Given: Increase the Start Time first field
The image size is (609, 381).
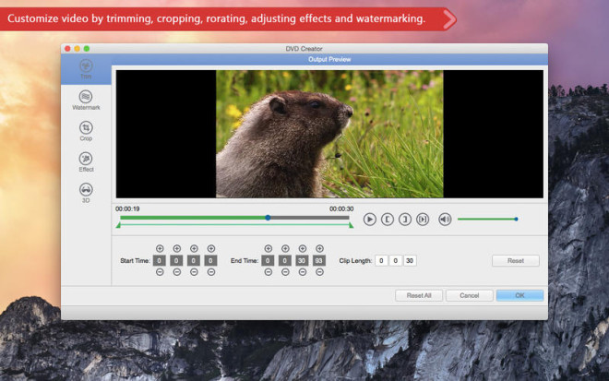Looking at the screenshot, I should point(160,248).
